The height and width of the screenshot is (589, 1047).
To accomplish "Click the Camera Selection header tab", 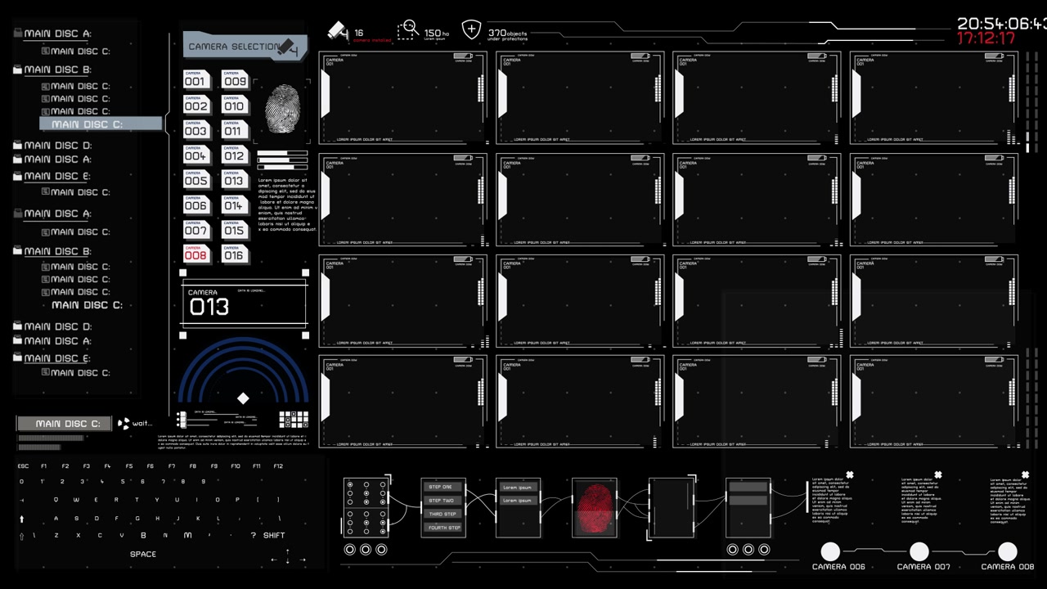I will (245, 46).
